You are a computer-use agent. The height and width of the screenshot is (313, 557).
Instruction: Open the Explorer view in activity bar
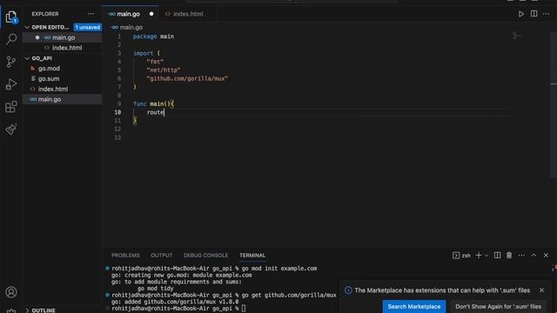pos(11,17)
